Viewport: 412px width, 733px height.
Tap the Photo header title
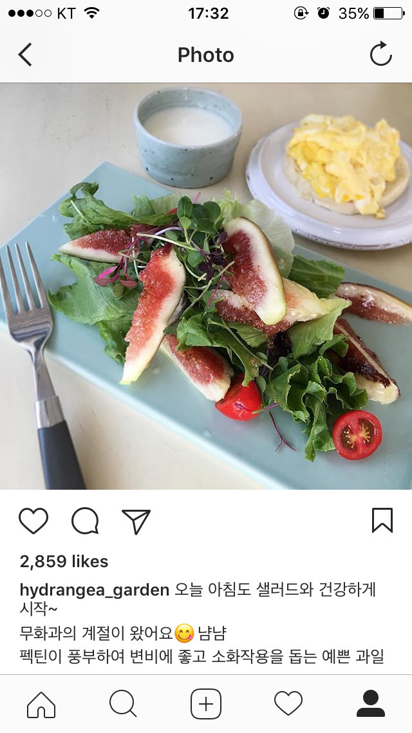pos(206,55)
